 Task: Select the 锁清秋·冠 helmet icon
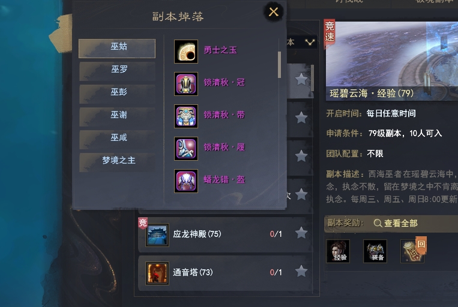tap(186, 84)
